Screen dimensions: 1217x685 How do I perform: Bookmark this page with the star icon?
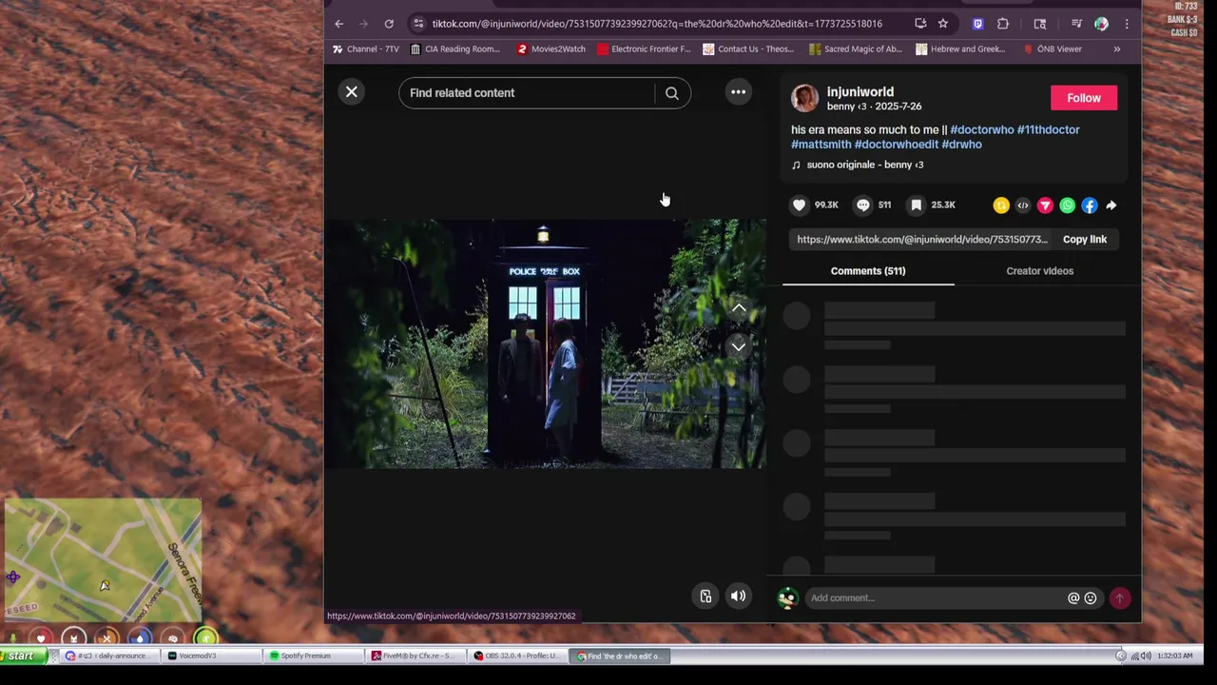pyautogui.click(x=943, y=24)
